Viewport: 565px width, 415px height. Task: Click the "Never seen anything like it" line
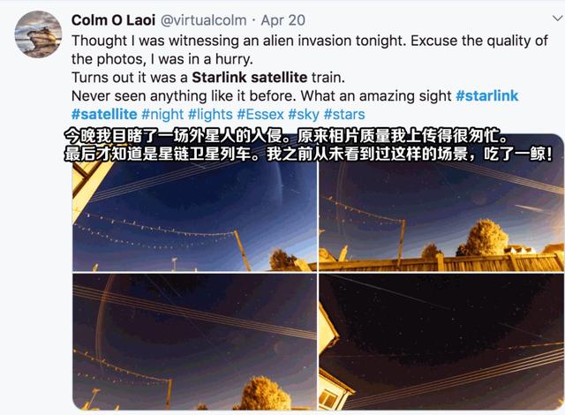point(177,95)
